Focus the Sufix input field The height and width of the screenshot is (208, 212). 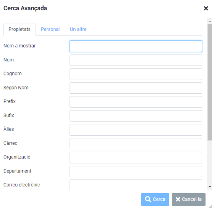136,116
